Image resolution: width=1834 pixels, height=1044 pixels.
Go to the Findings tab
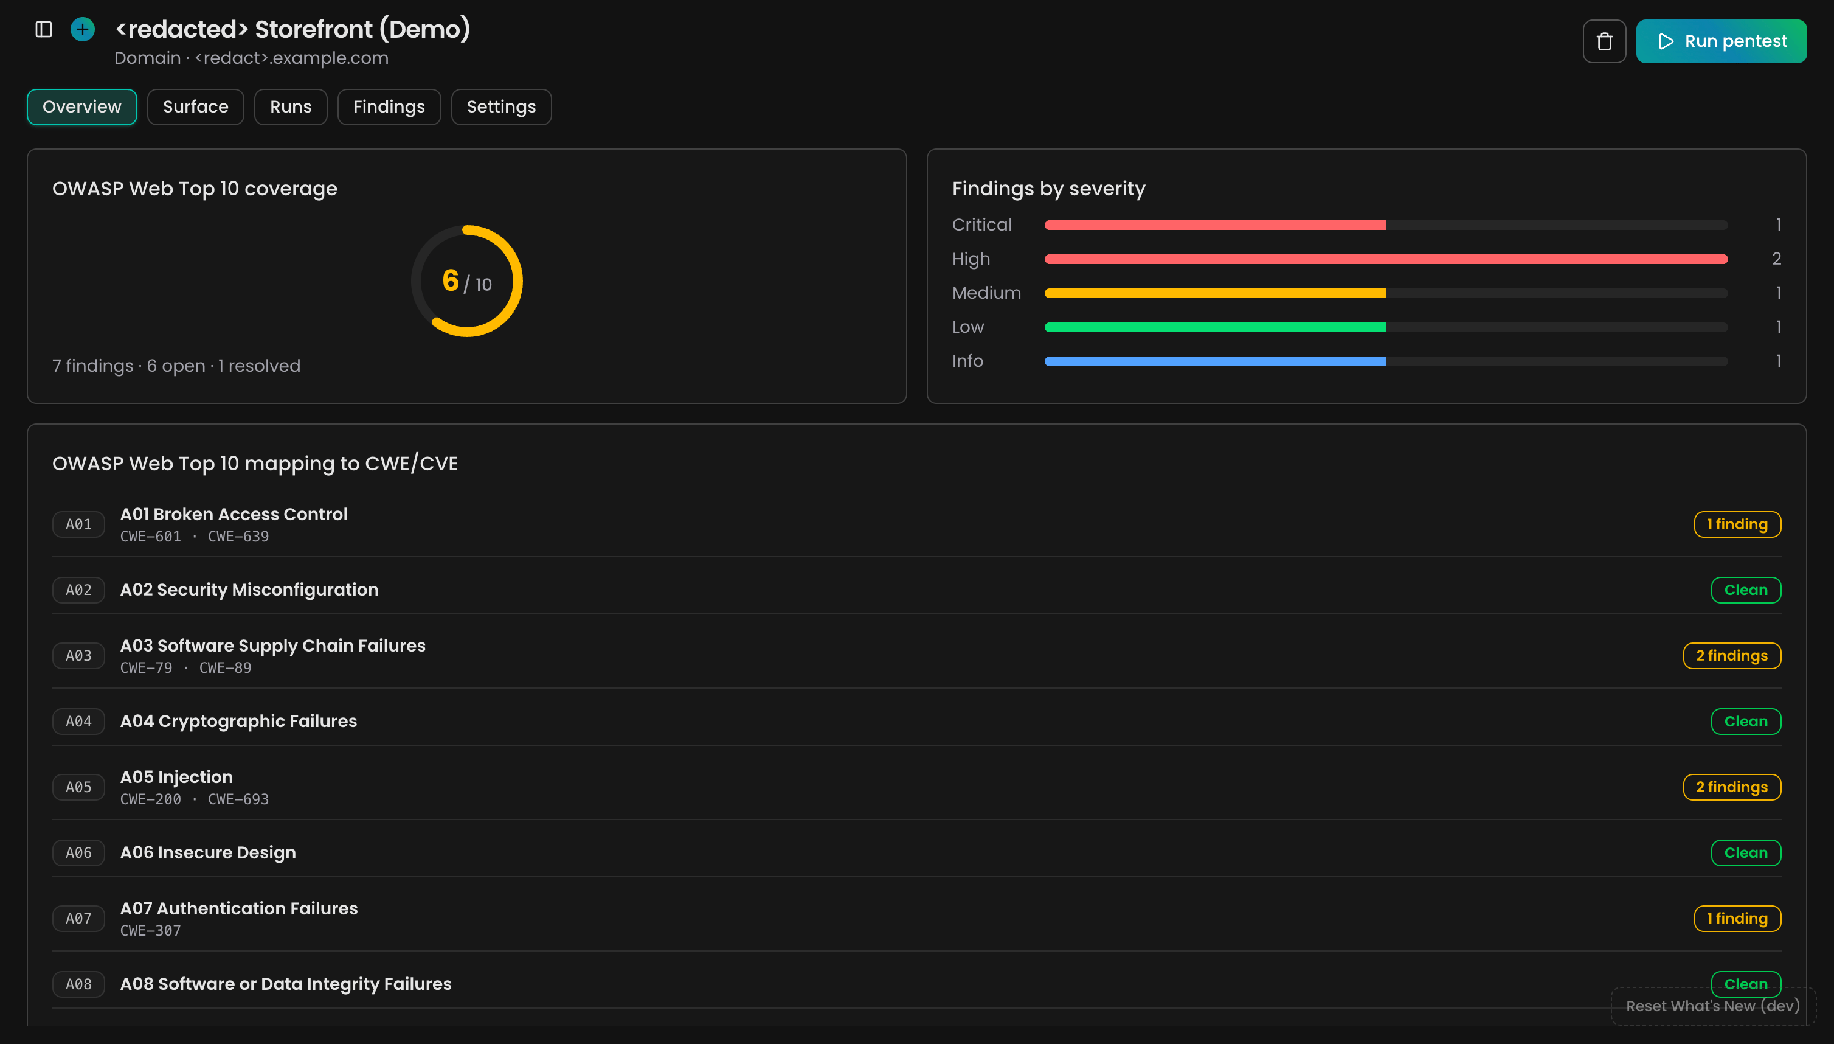coord(389,107)
